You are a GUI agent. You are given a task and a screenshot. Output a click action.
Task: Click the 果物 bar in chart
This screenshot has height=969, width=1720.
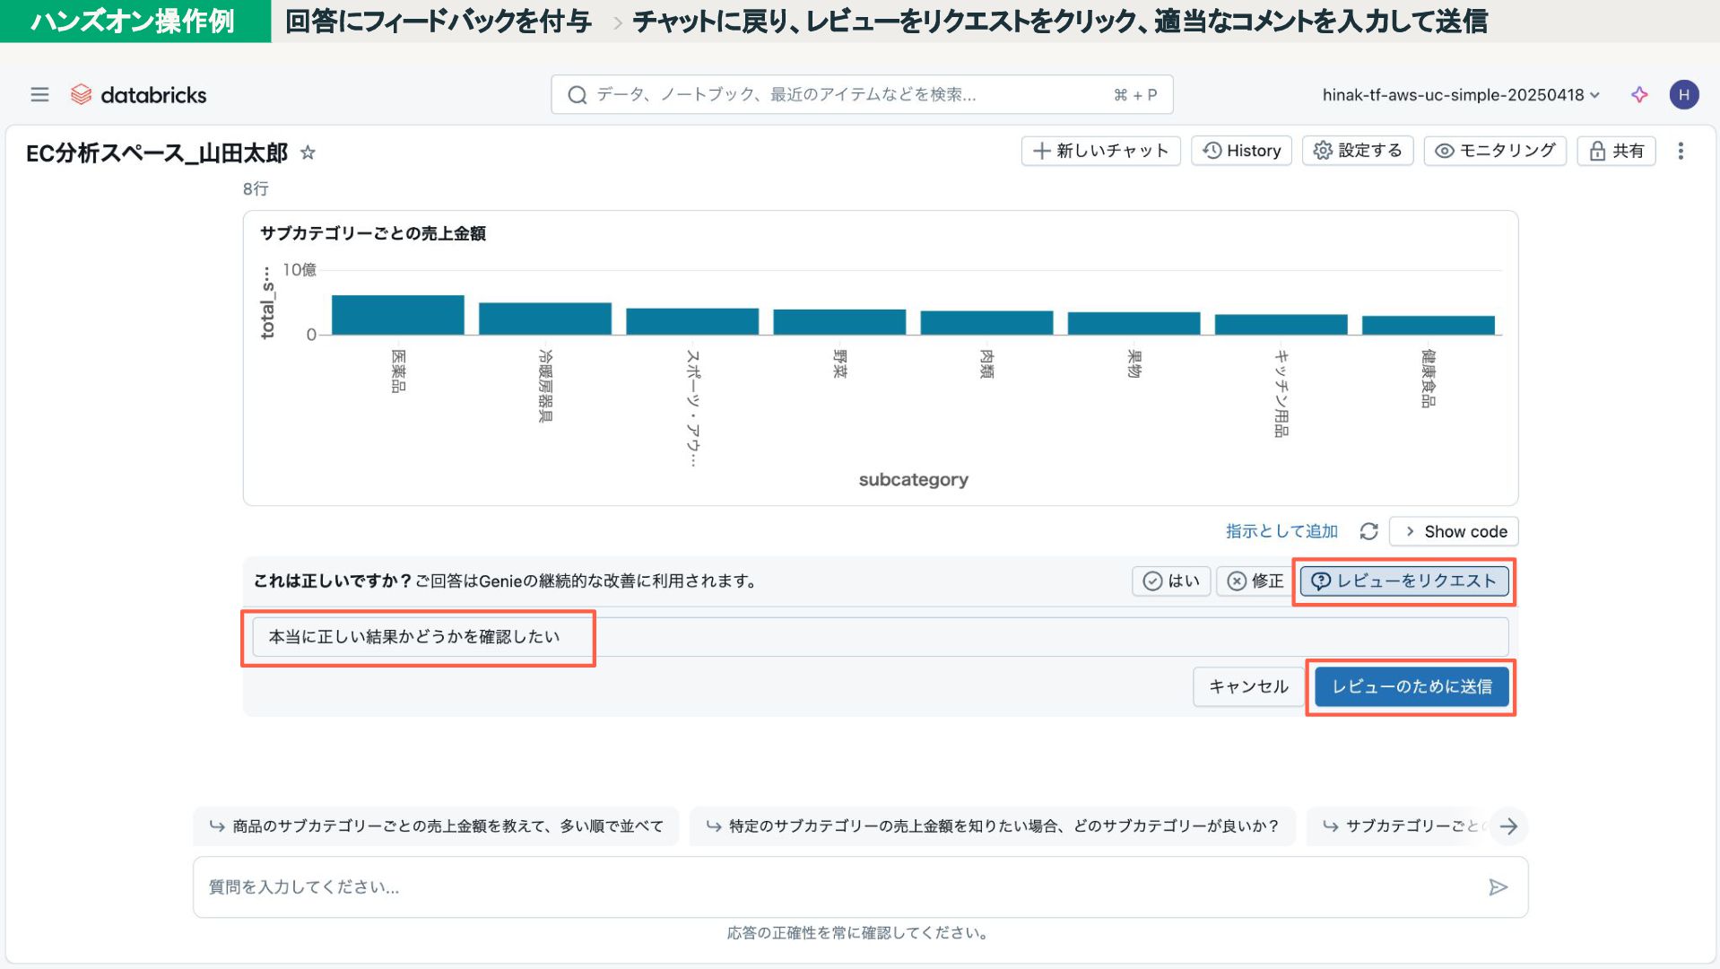(1134, 323)
